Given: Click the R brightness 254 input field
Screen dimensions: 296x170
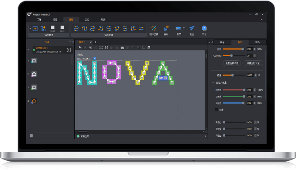Looking at the screenshot, I should (250, 90).
